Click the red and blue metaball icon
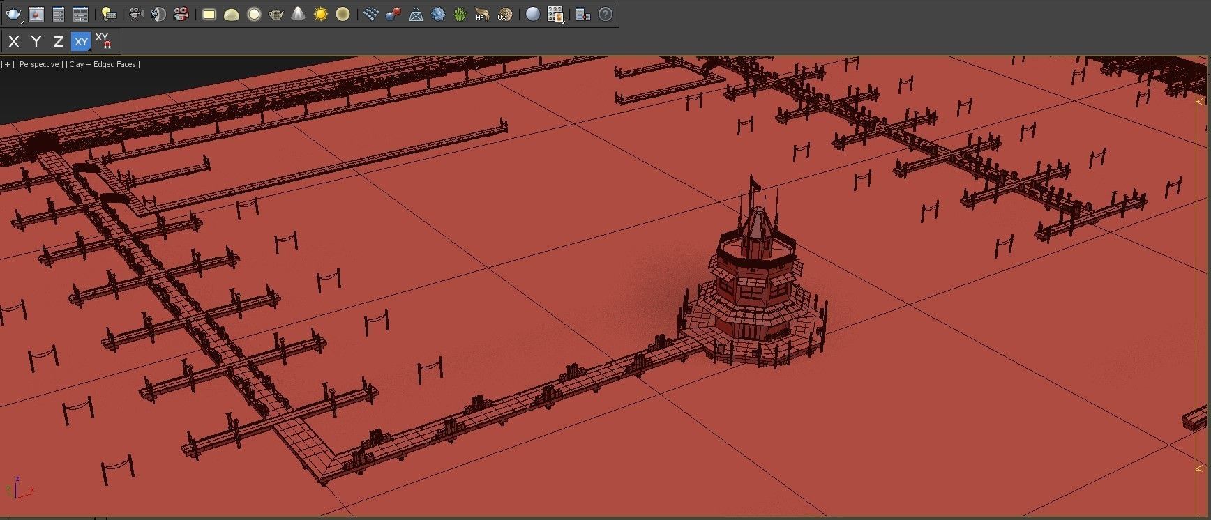This screenshot has width=1211, height=520. (x=393, y=14)
